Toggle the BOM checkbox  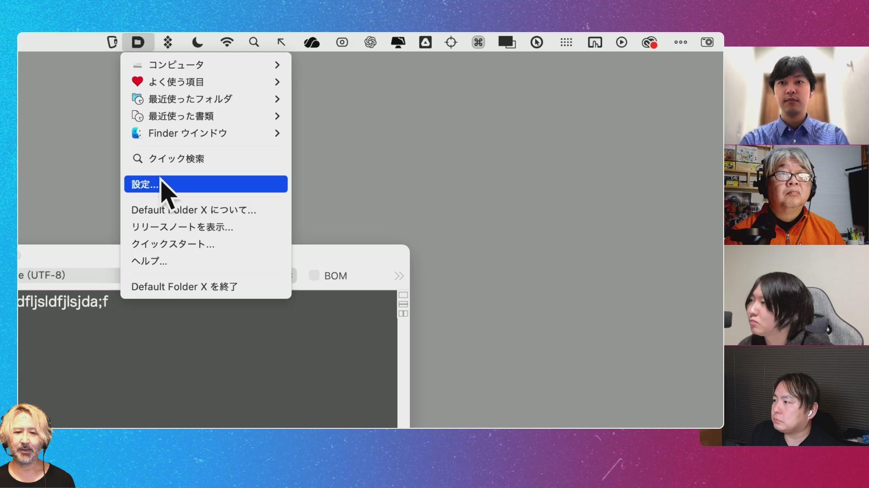click(314, 276)
